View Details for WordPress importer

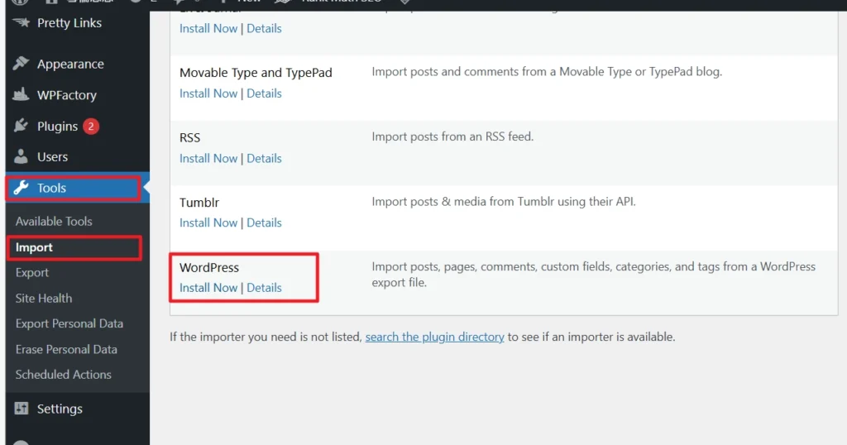click(x=264, y=287)
